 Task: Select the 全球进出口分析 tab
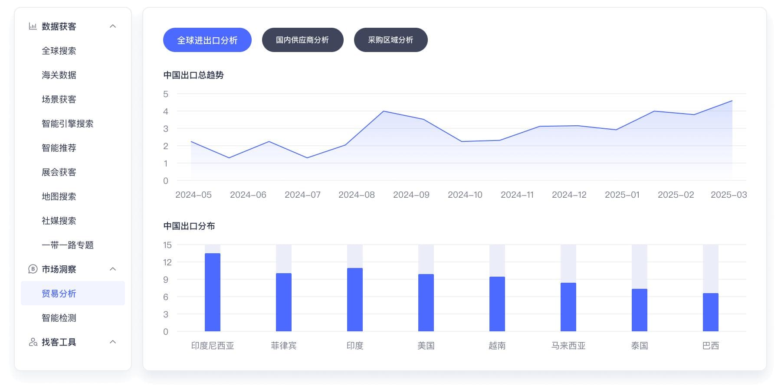[207, 40]
